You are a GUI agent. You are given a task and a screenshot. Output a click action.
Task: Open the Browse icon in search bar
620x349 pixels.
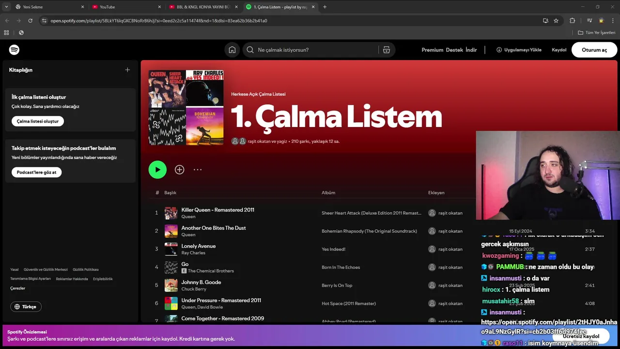pos(386,50)
